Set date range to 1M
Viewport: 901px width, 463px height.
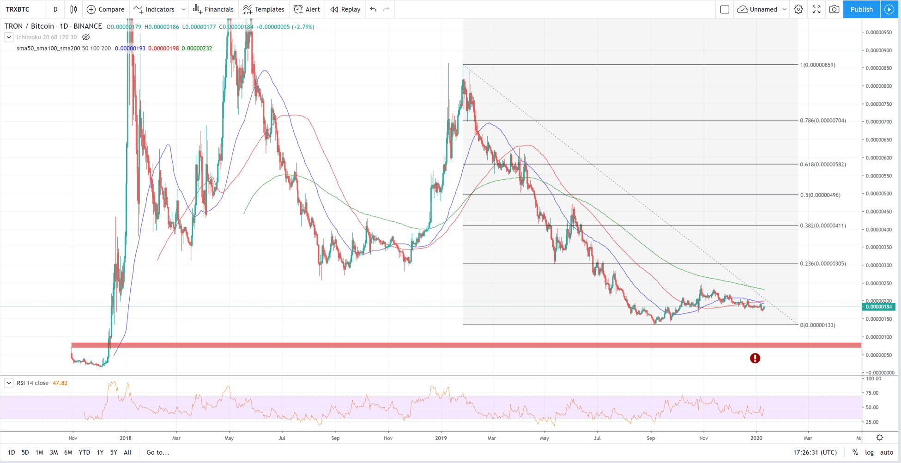40,452
